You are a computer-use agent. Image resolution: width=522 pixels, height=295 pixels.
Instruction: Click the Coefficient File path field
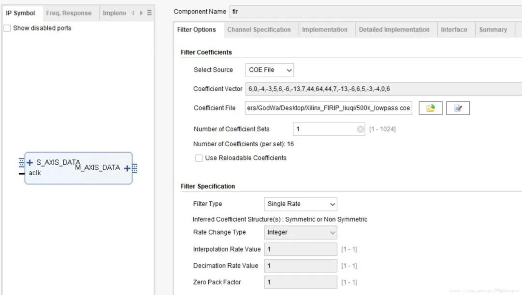pos(329,108)
